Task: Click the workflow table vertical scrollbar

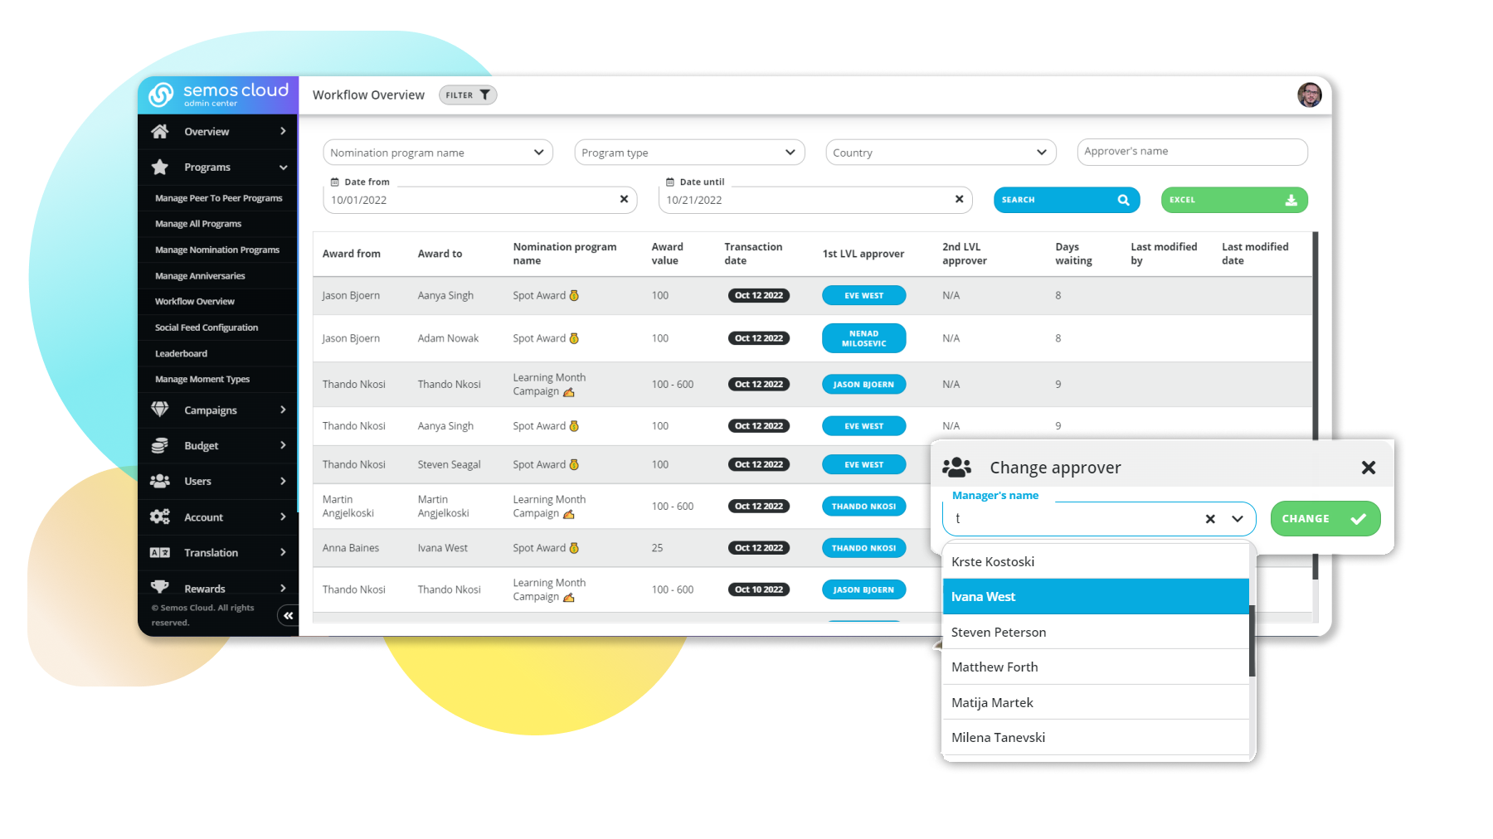Action: (x=1315, y=406)
